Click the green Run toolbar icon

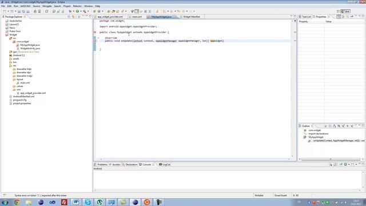coord(77,11)
